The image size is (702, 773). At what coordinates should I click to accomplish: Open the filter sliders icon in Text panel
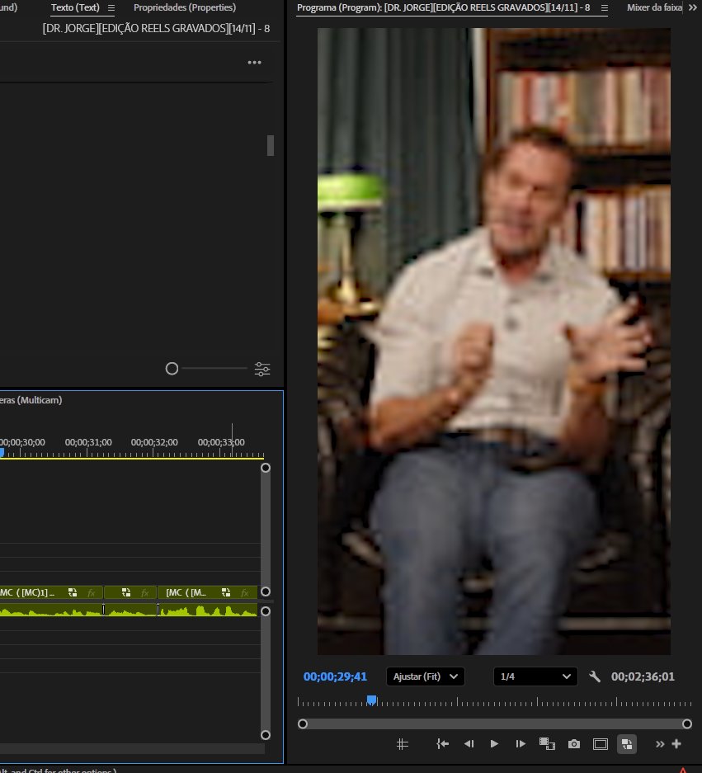pyautogui.click(x=262, y=369)
